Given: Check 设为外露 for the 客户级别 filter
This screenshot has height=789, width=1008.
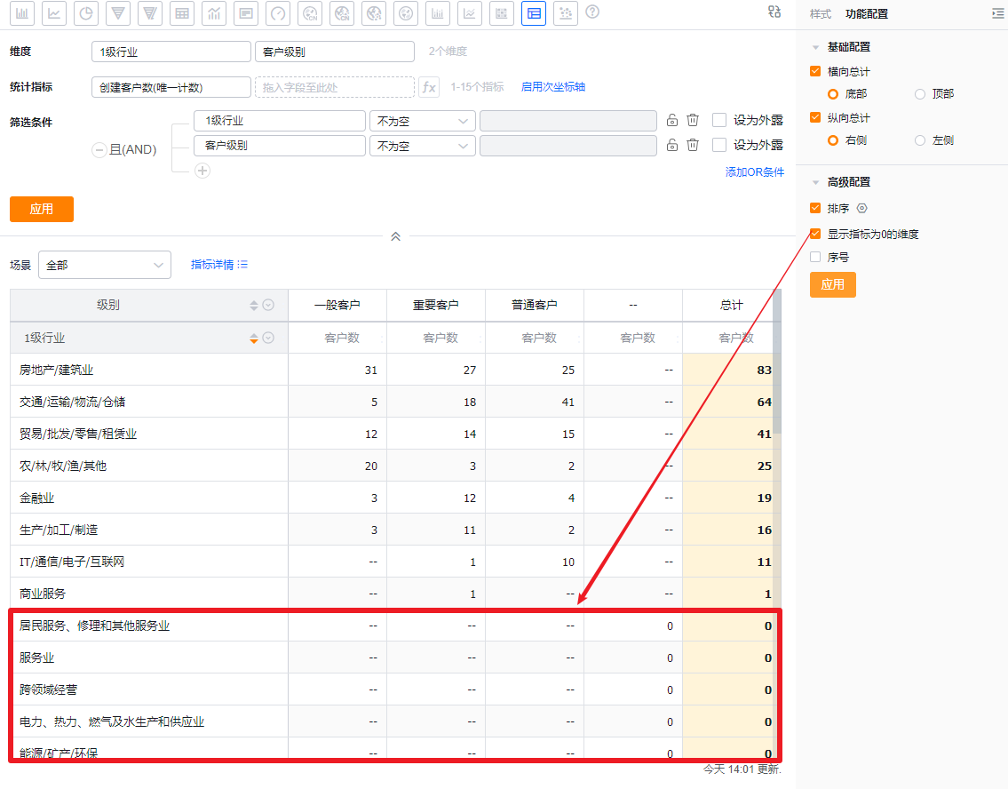Looking at the screenshot, I should point(719,146).
